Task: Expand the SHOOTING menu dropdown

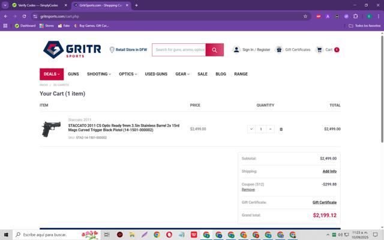Action: point(99,74)
